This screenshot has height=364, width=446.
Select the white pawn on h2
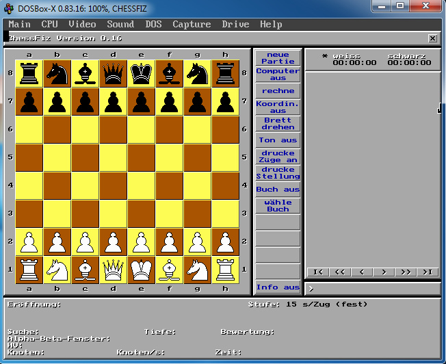(x=226, y=242)
